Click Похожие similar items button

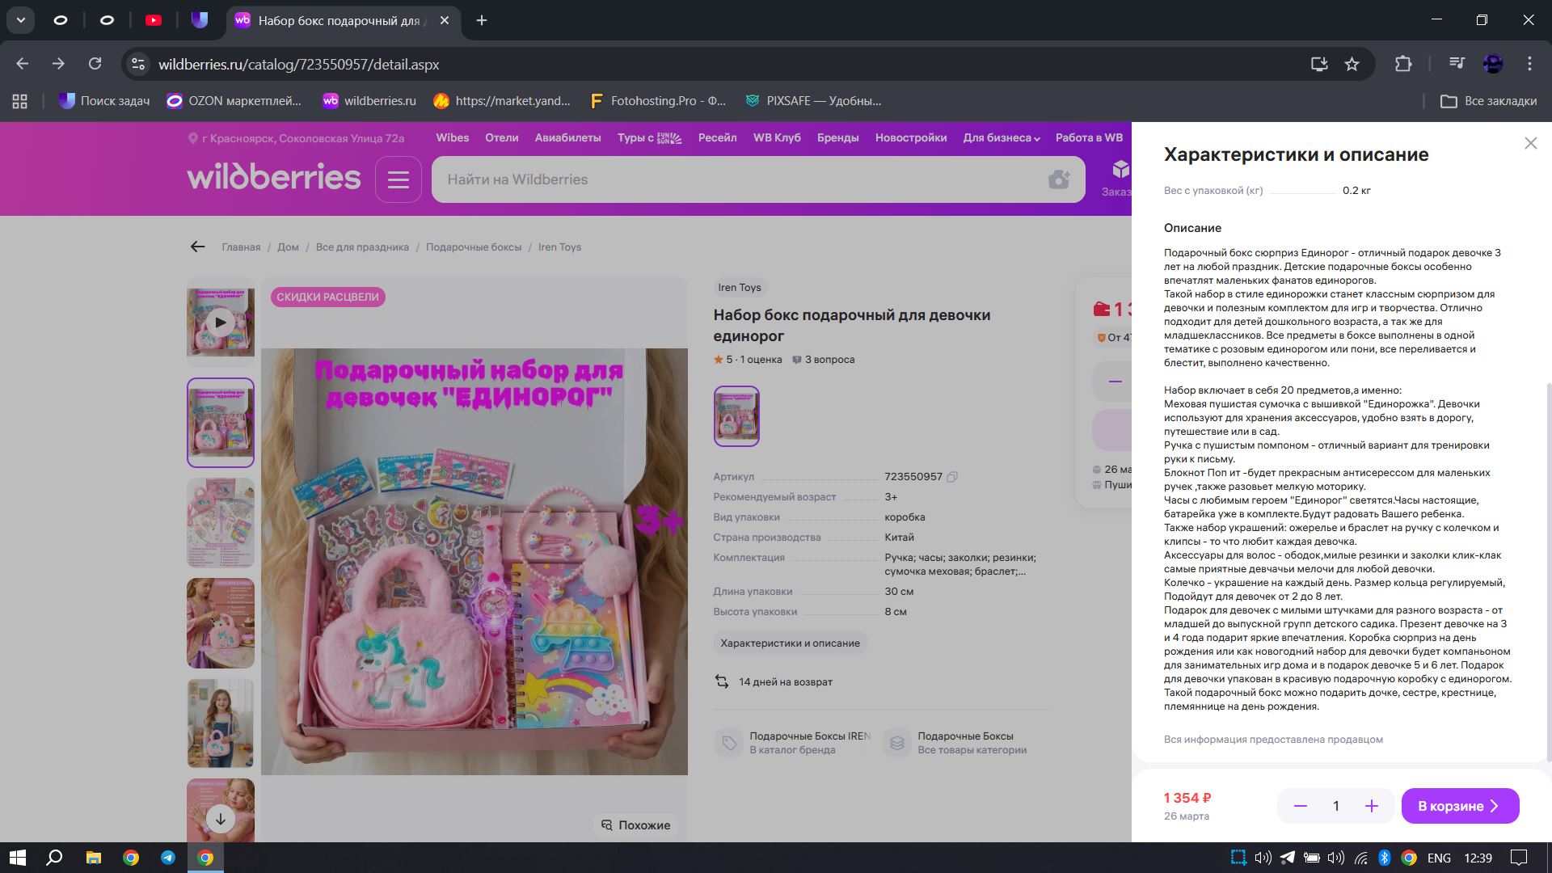636,825
